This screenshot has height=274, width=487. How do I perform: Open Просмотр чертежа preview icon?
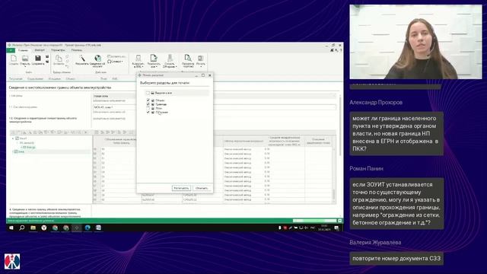coord(188,61)
